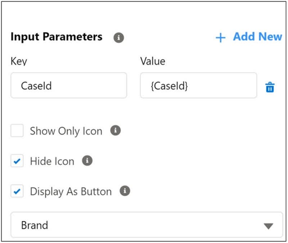Click Add New to create a parameter
This screenshot has height=243, width=288.
coord(257,37)
